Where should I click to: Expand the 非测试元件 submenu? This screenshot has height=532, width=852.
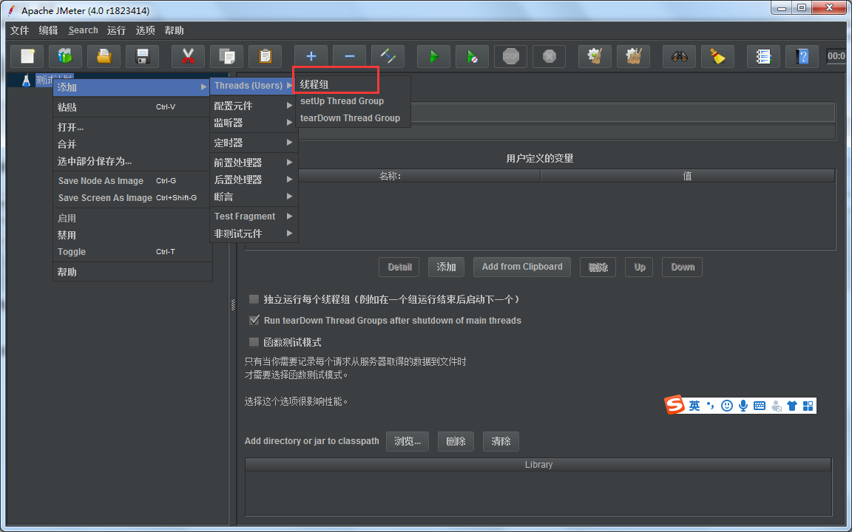(x=253, y=233)
